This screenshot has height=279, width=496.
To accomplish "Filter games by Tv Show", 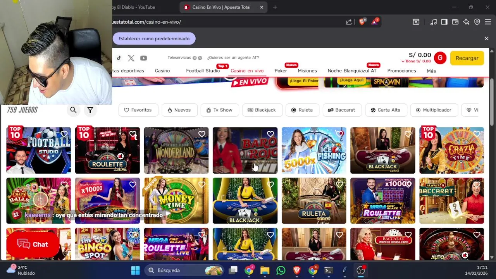I will [219, 110].
